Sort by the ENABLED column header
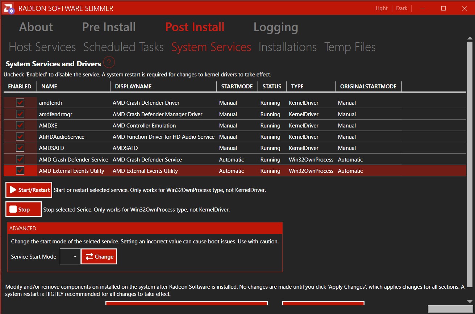Image resolution: width=475 pixels, height=314 pixels. click(20, 86)
